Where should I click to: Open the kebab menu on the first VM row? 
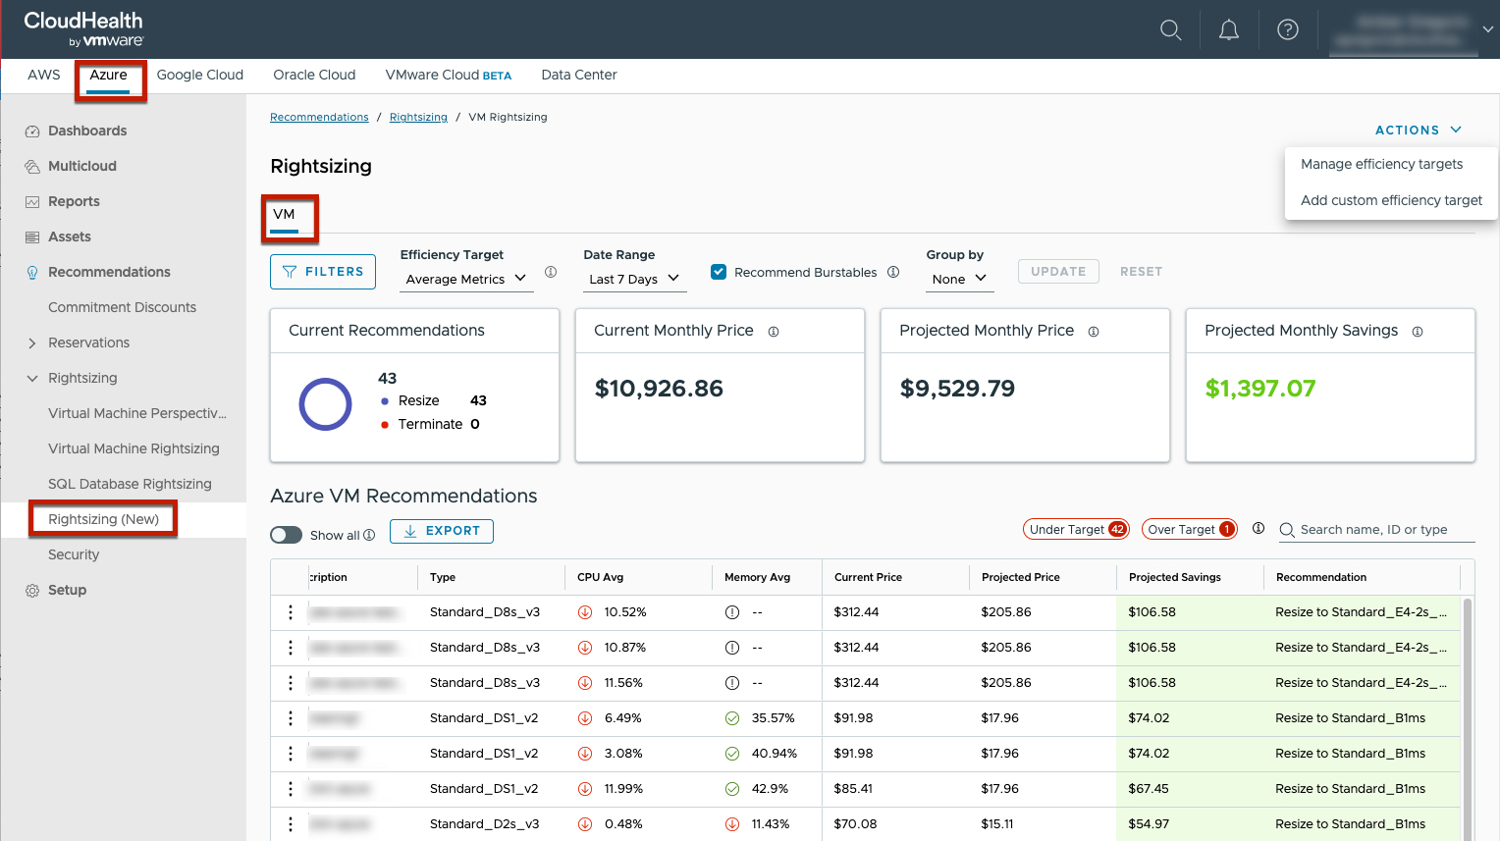290,611
